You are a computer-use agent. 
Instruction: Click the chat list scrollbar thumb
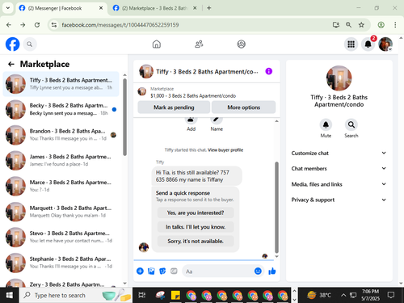pyautogui.click(x=124, y=117)
